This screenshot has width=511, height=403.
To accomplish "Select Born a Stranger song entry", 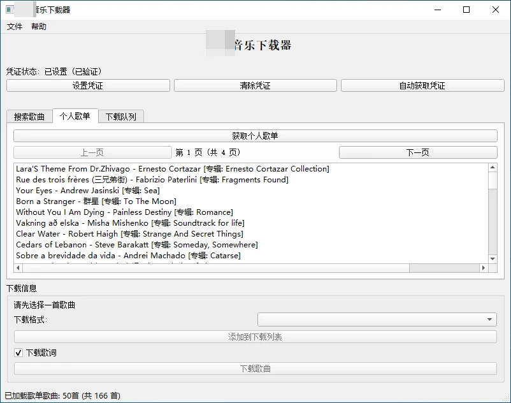I will coord(96,201).
